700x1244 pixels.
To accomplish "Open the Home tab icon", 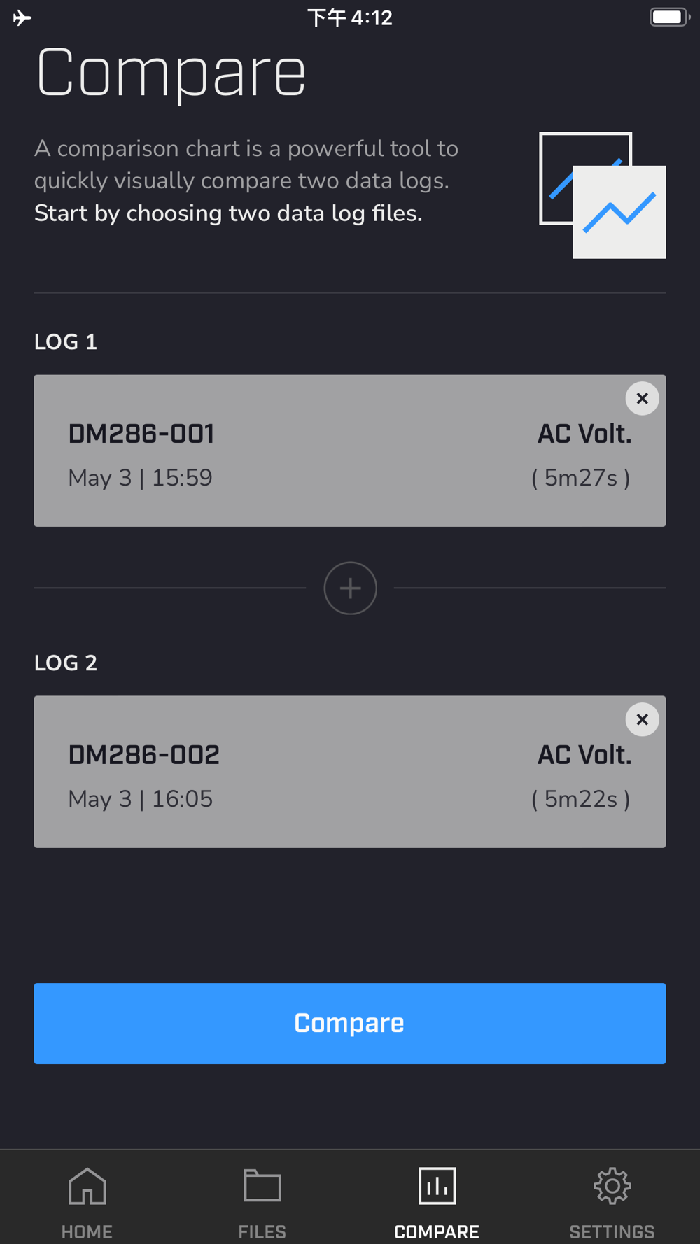I will (x=87, y=1186).
